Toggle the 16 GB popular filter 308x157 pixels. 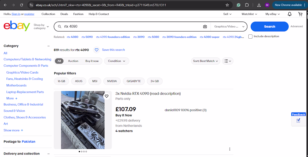click(x=62, y=81)
